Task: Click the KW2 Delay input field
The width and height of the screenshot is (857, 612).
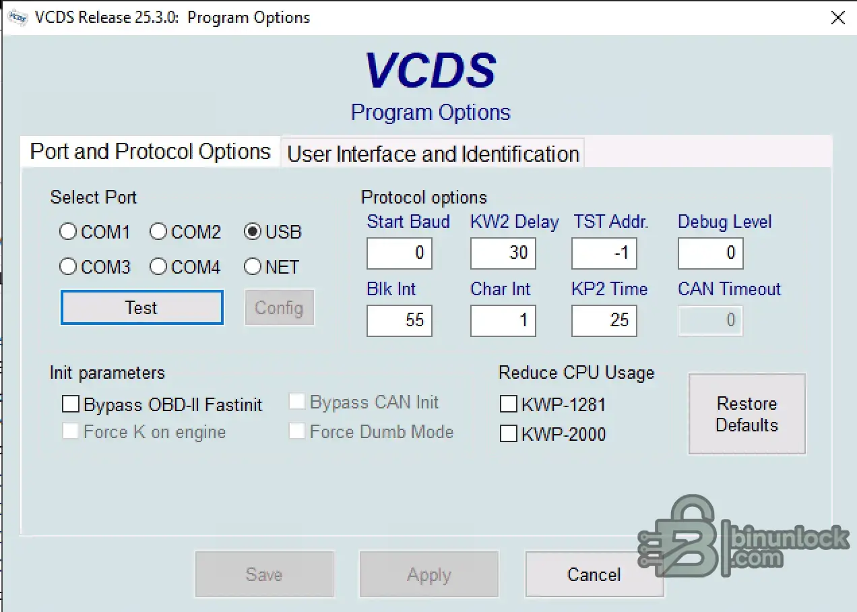Action: pos(503,253)
